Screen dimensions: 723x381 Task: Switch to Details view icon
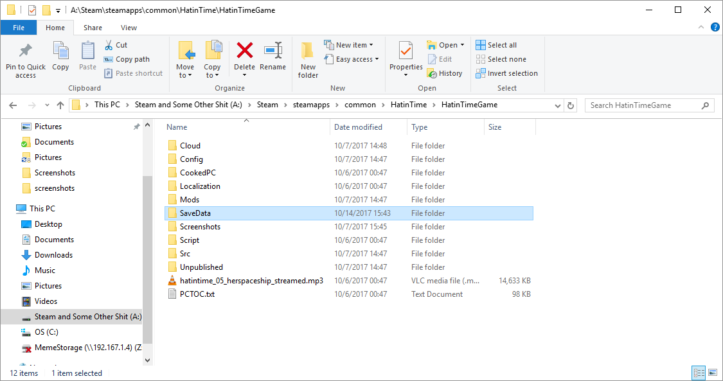click(699, 372)
